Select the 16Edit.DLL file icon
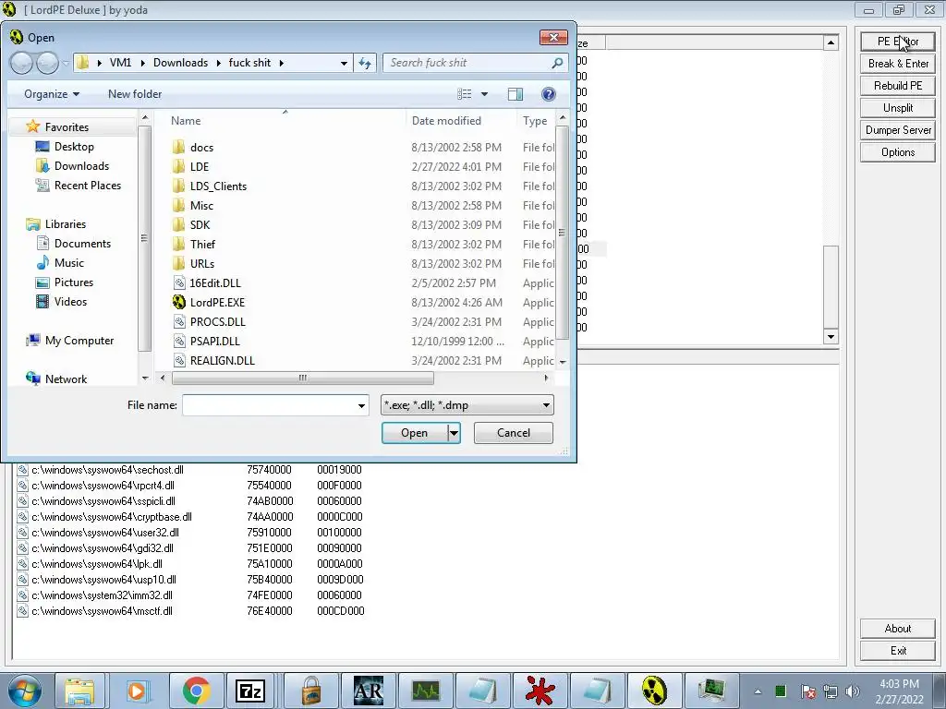This screenshot has width=946, height=709. point(178,282)
